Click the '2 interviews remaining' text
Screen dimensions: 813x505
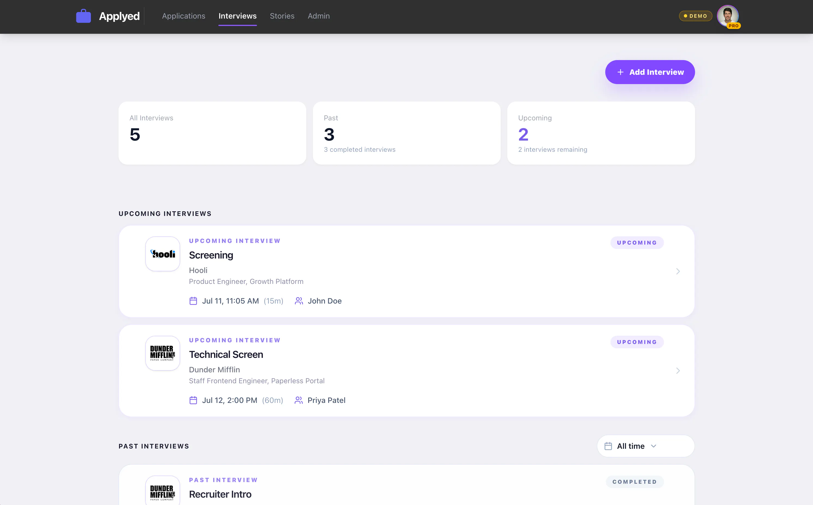553,150
